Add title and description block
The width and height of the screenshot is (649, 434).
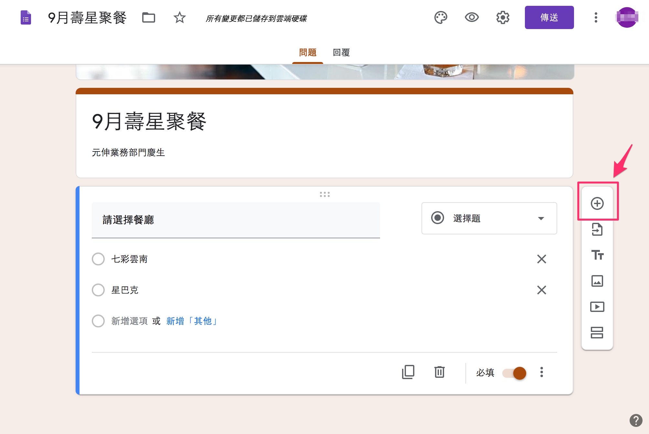(x=597, y=255)
